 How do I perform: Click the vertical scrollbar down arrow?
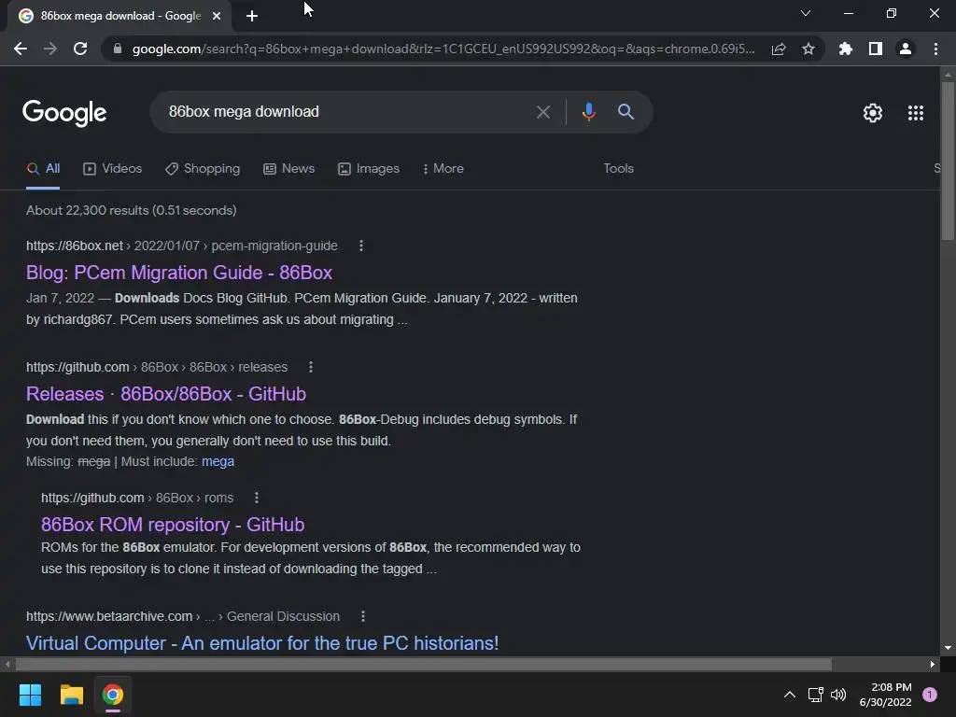tap(948, 648)
